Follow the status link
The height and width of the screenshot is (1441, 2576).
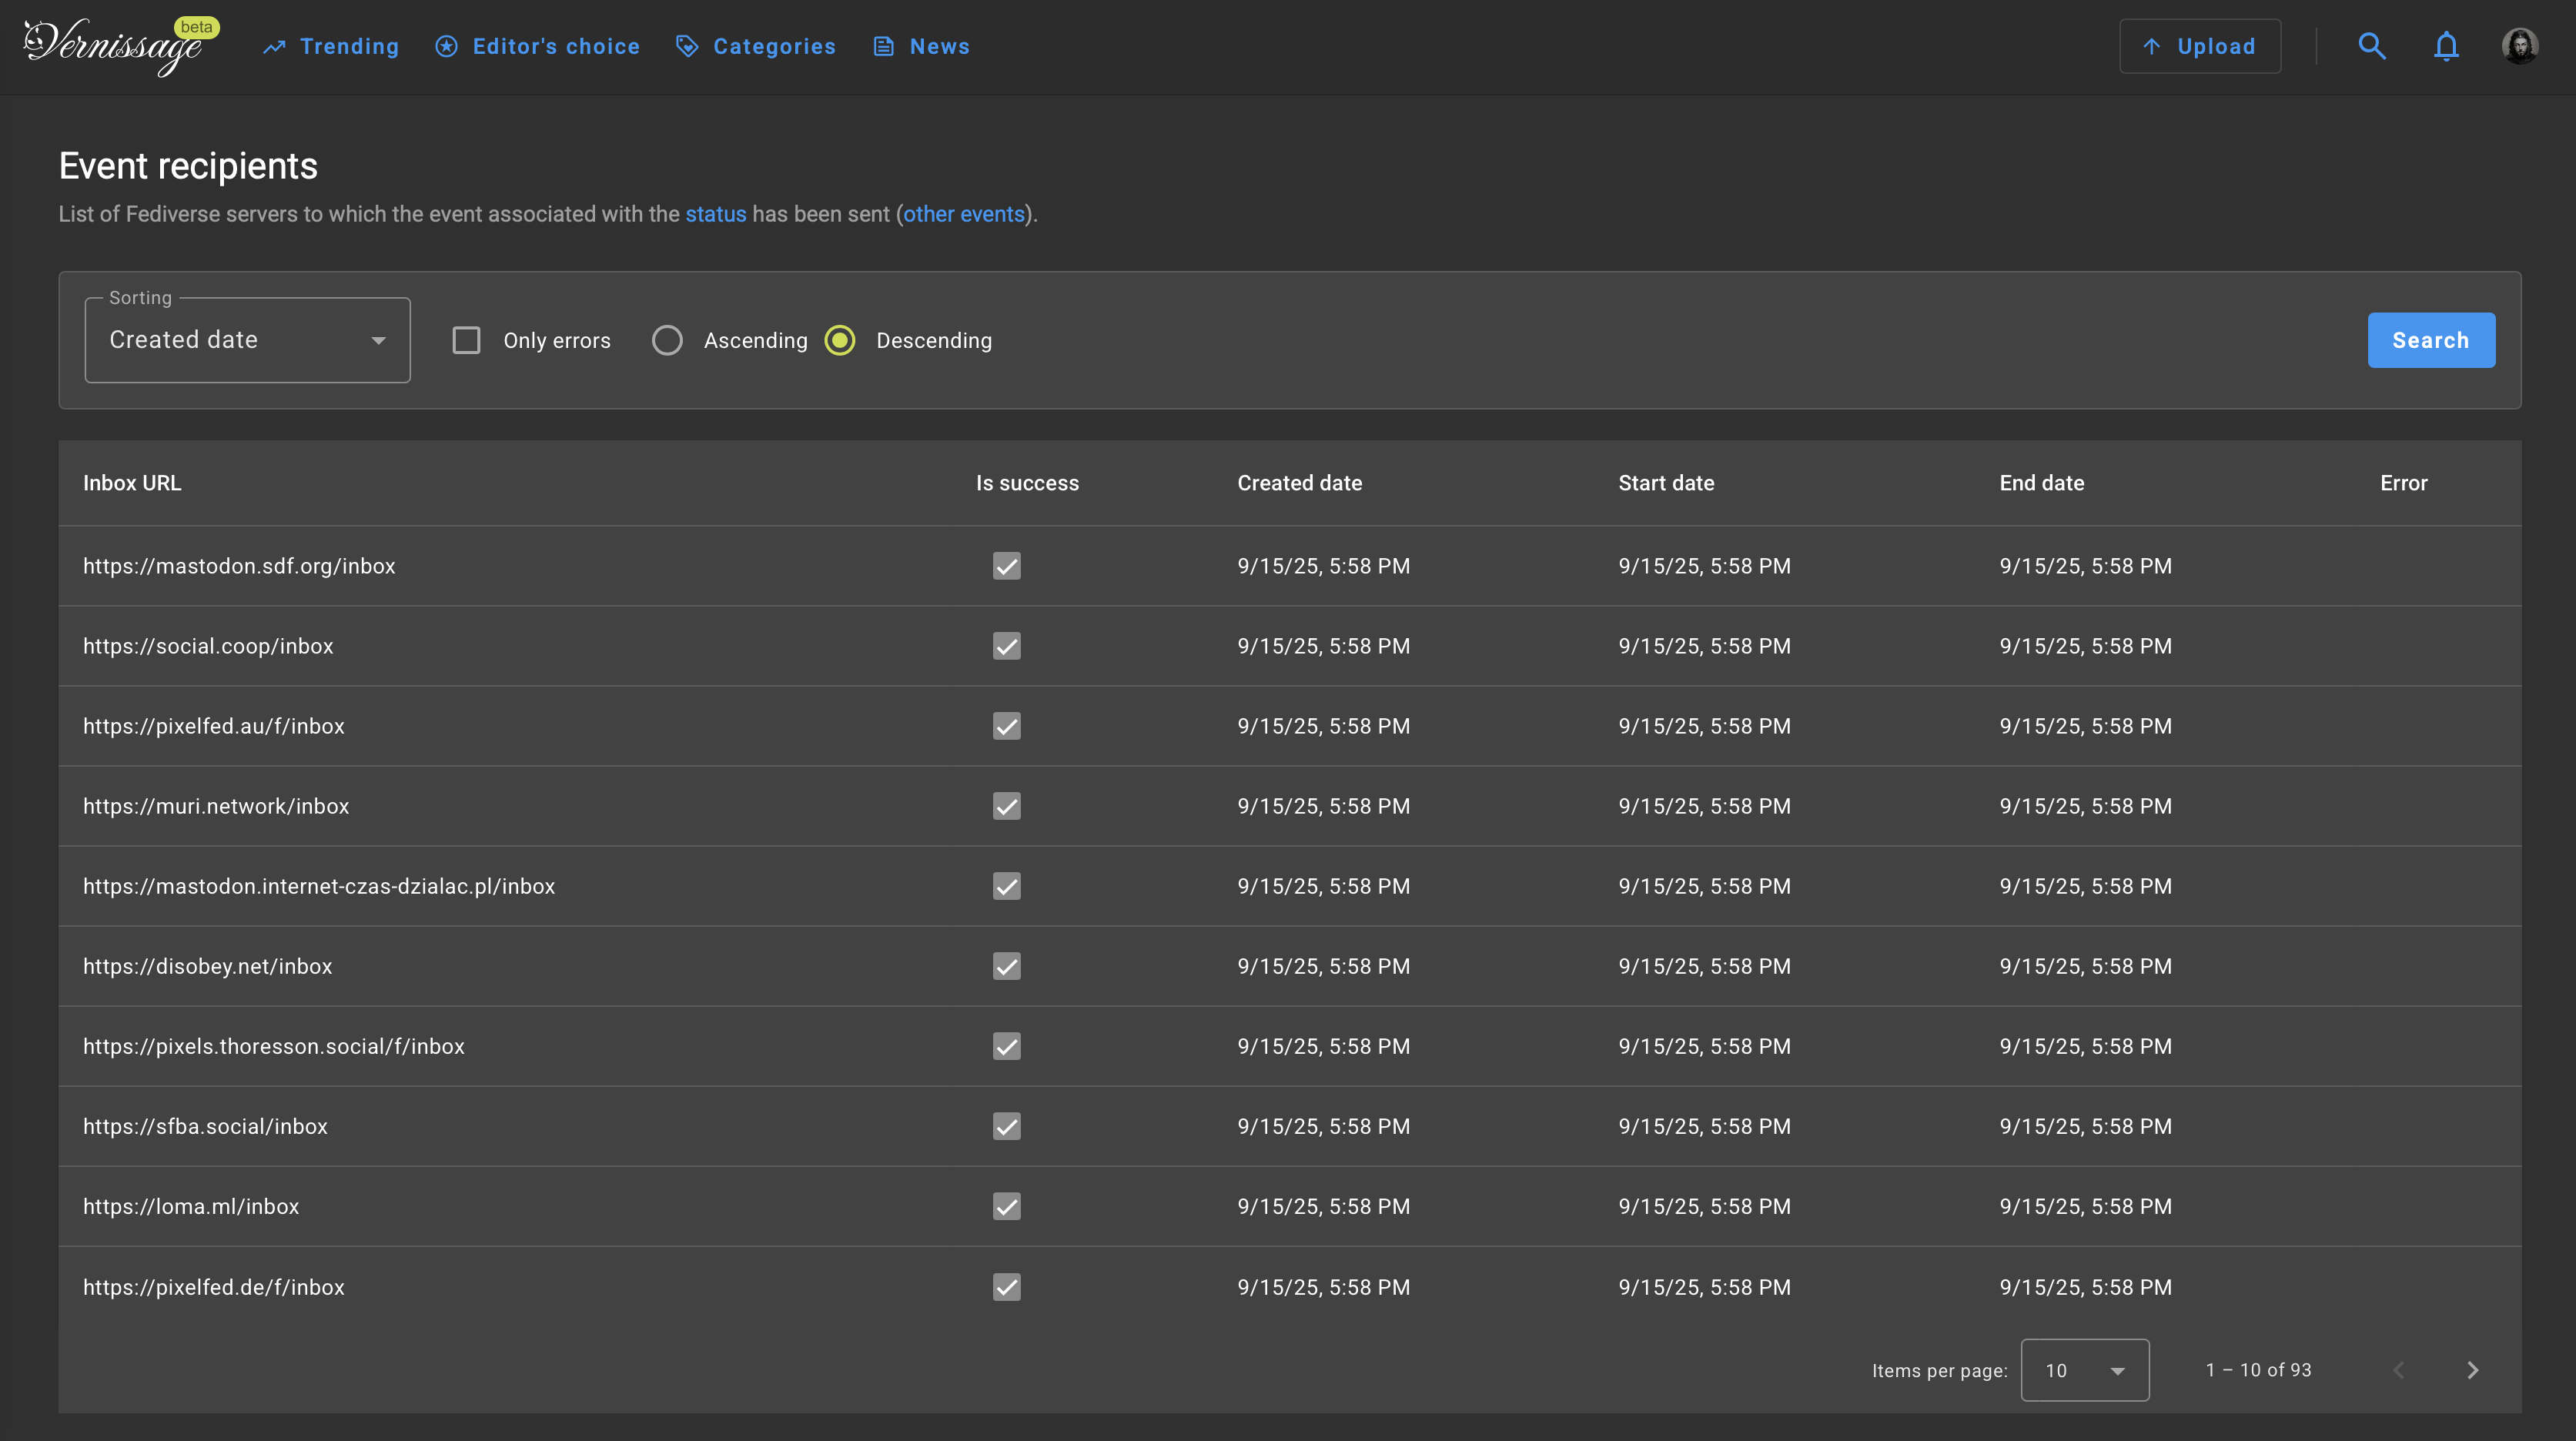click(x=715, y=214)
